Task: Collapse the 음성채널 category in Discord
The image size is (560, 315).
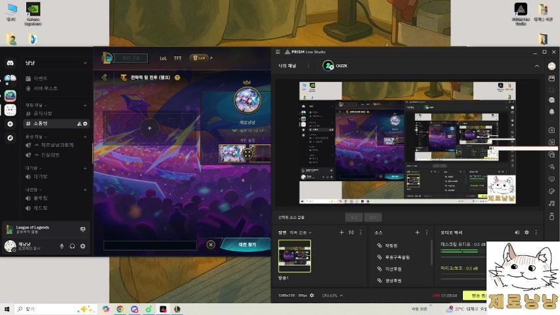Action: [x=35, y=136]
